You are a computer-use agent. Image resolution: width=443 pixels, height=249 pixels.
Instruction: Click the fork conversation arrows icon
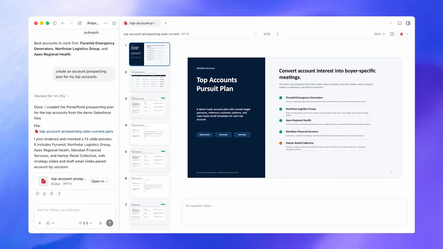(x=58, y=194)
